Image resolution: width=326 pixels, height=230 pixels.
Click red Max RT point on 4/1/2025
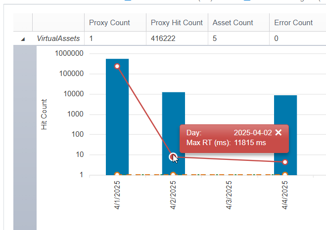click(x=117, y=66)
